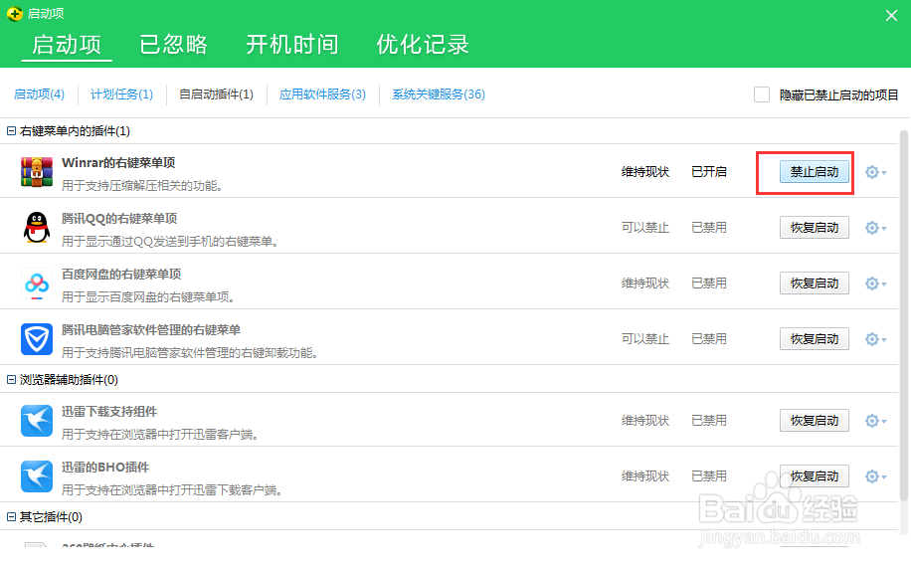Select the 应用软件服务(3) sub-tab
The width and height of the screenshot is (911, 569).
click(322, 95)
